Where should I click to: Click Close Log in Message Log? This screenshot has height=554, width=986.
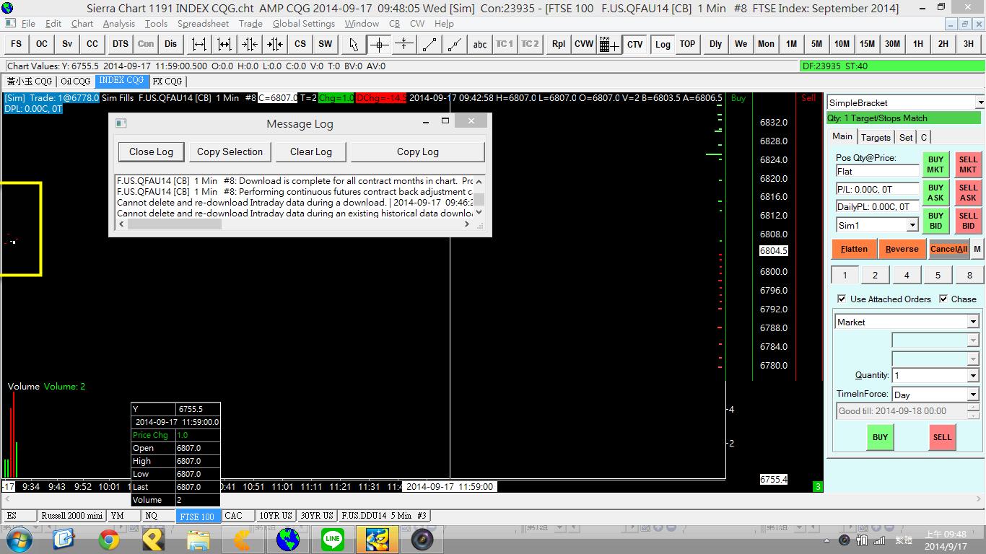click(151, 151)
